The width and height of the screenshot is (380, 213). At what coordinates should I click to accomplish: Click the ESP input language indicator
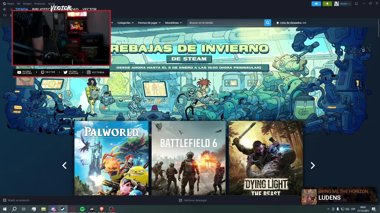353,209
